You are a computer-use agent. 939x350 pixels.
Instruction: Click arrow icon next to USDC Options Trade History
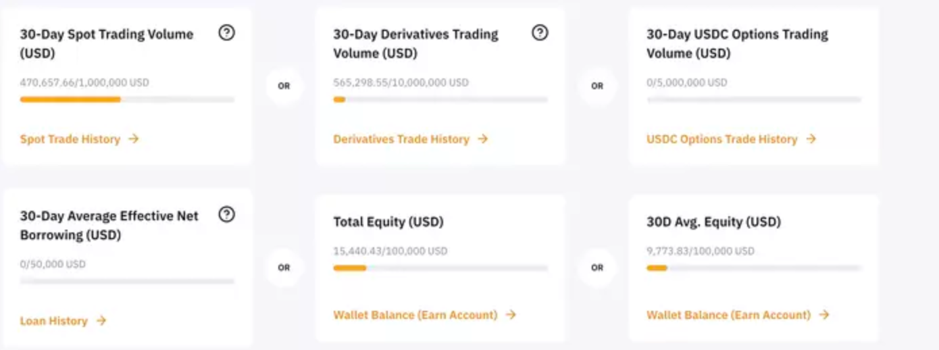tap(811, 139)
